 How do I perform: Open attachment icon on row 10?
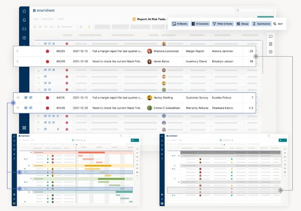(26, 97)
